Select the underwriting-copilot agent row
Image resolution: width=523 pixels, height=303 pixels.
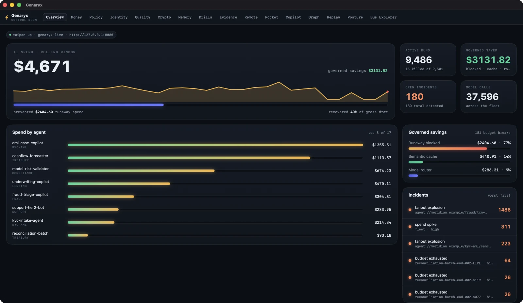(202, 183)
